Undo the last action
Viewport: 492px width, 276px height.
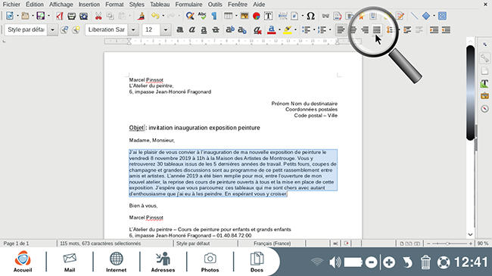coord(155,16)
